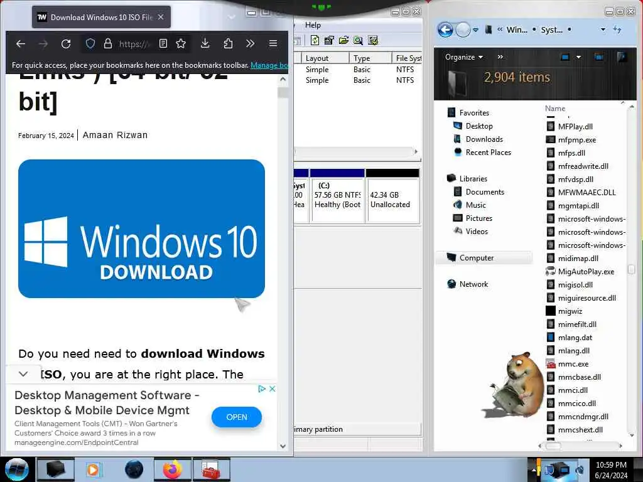
Task: Open Manage bookmarks link
Action: click(x=269, y=65)
